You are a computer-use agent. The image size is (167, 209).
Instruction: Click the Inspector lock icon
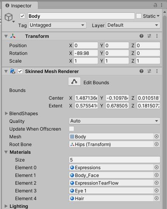click(155, 5)
